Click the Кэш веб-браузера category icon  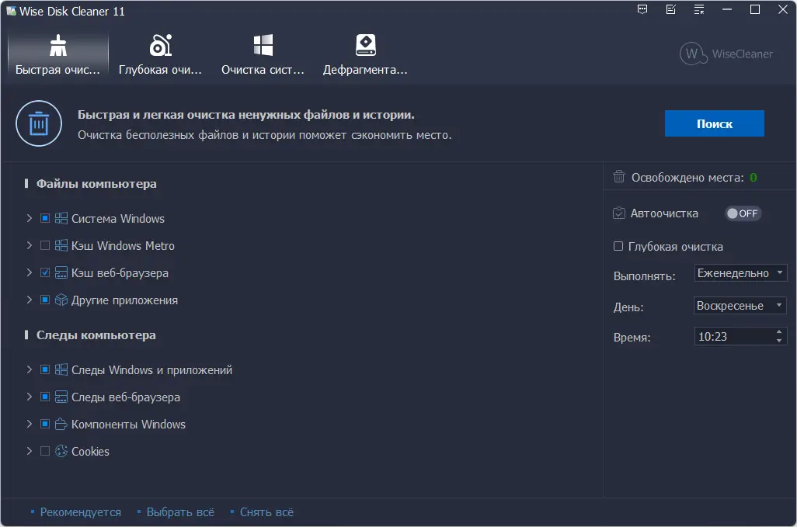click(x=61, y=272)
